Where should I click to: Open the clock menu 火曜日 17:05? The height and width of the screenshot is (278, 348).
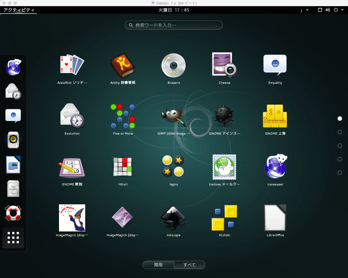(x=174, y=10)
